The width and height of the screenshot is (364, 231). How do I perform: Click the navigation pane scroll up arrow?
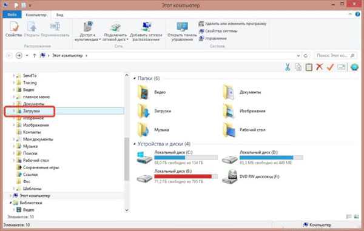click(127, 75)
